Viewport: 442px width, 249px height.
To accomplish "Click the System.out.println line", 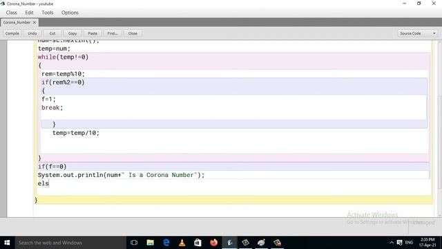I will 122,175.
